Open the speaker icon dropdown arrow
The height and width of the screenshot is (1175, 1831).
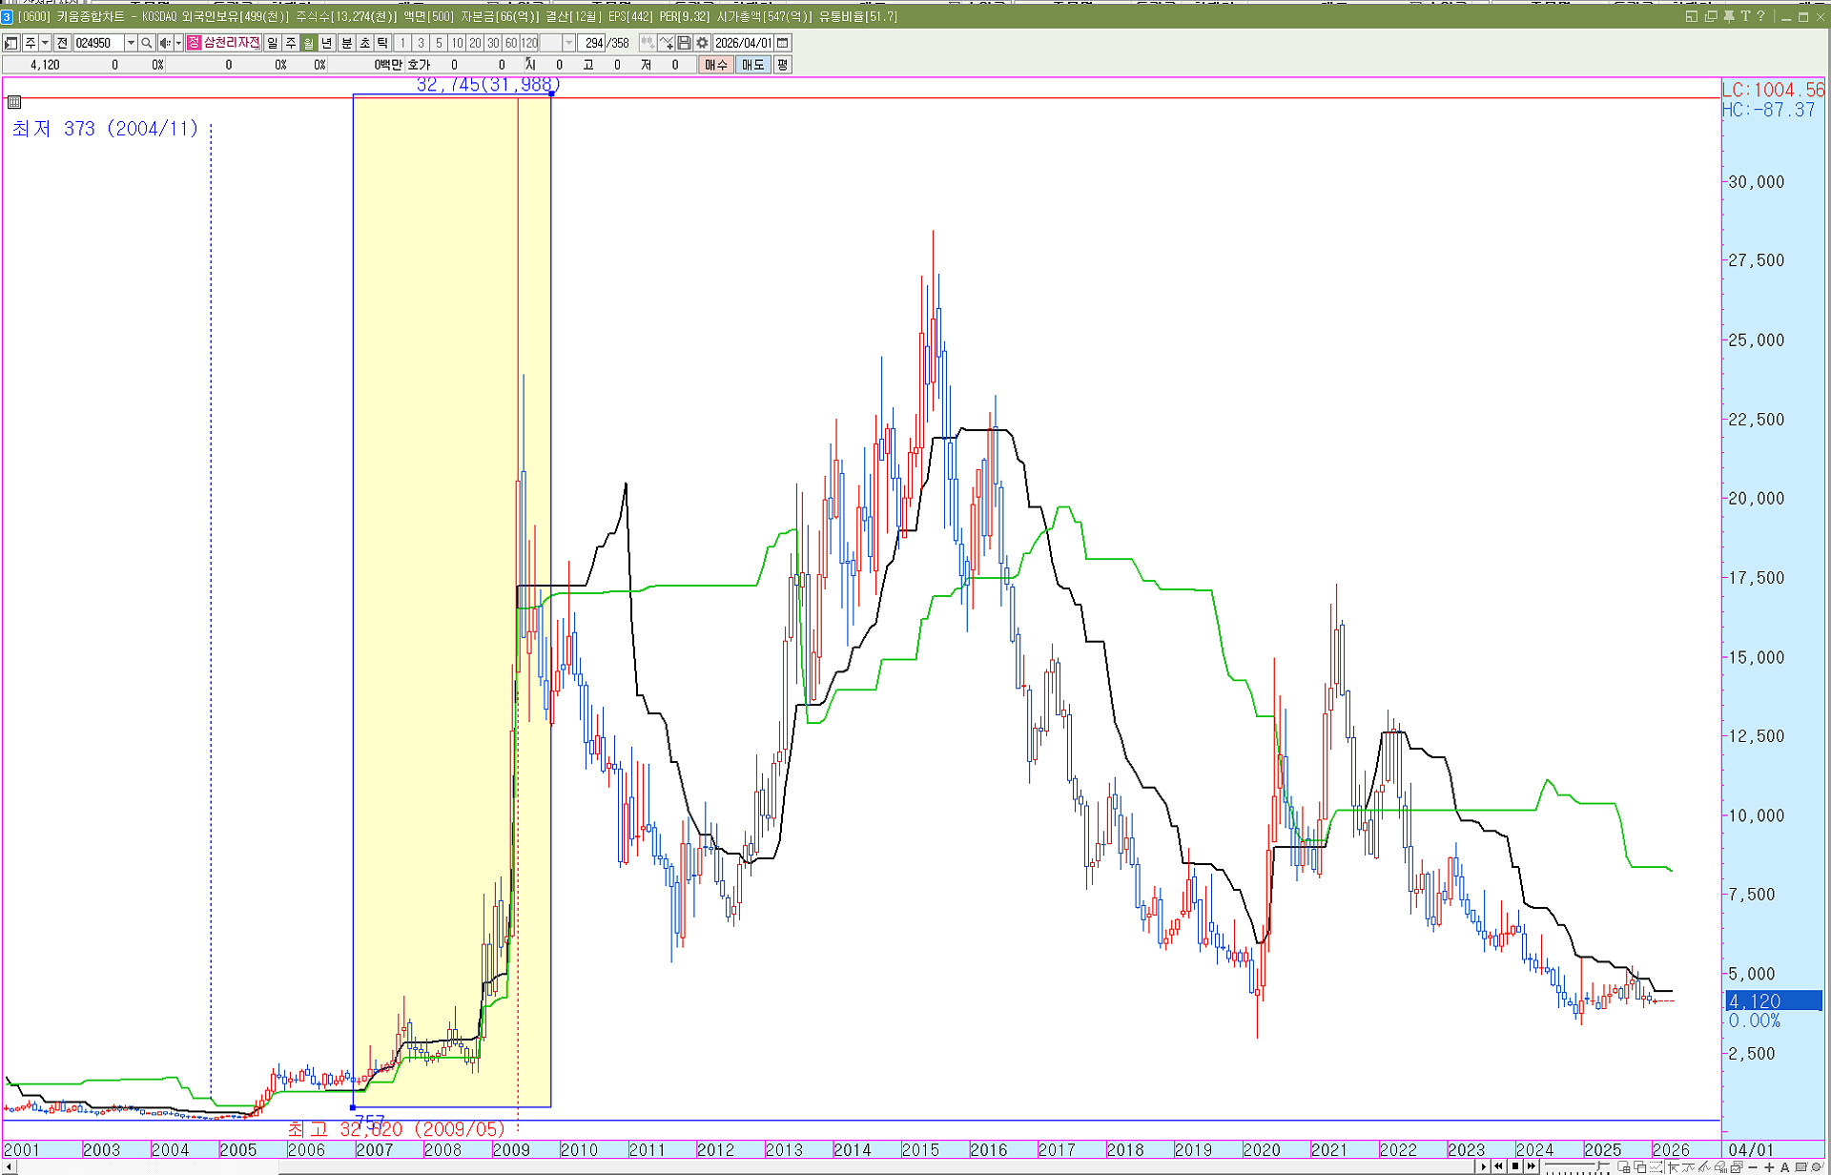click(178, 43)
